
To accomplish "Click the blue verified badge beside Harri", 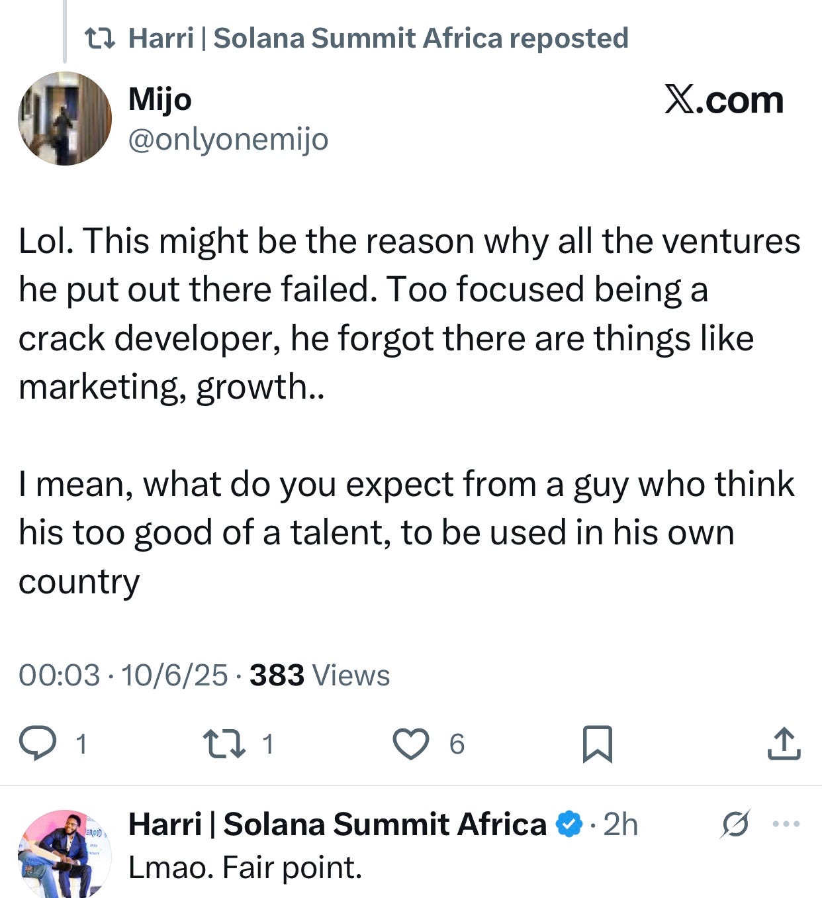I will 568,824.
